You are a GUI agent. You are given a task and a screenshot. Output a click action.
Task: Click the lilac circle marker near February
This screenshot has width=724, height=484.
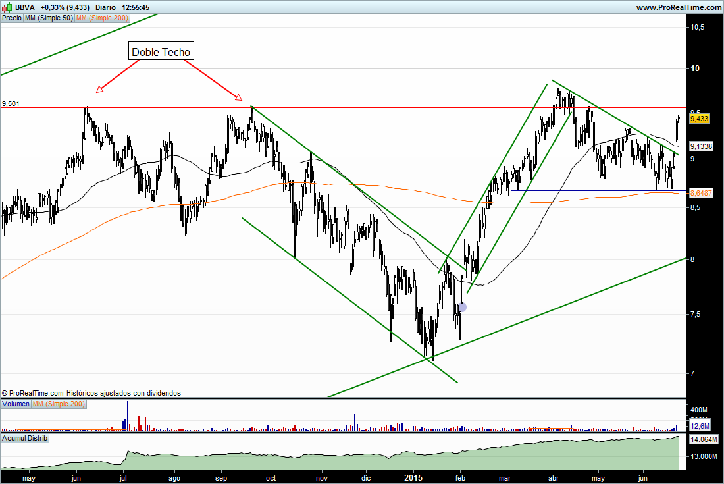462,307
